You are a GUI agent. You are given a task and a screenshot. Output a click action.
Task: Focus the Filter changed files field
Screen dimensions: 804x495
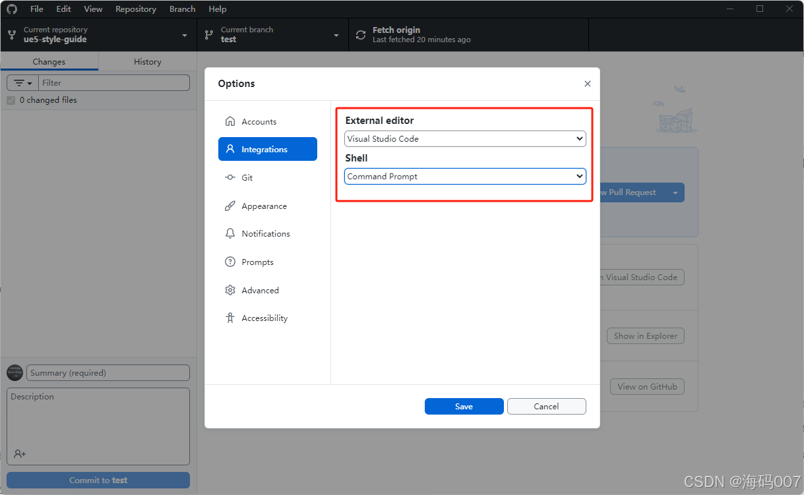(114, 83)
